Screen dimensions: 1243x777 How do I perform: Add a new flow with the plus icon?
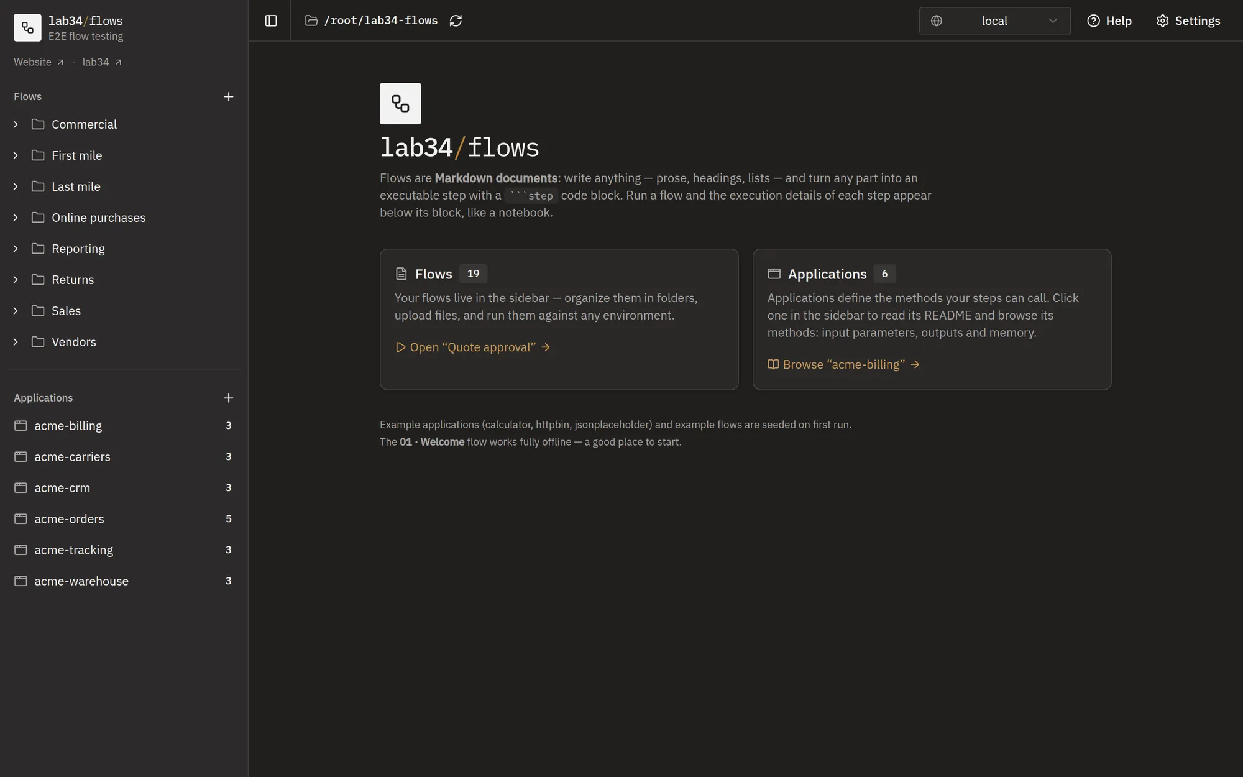point(229,96)
